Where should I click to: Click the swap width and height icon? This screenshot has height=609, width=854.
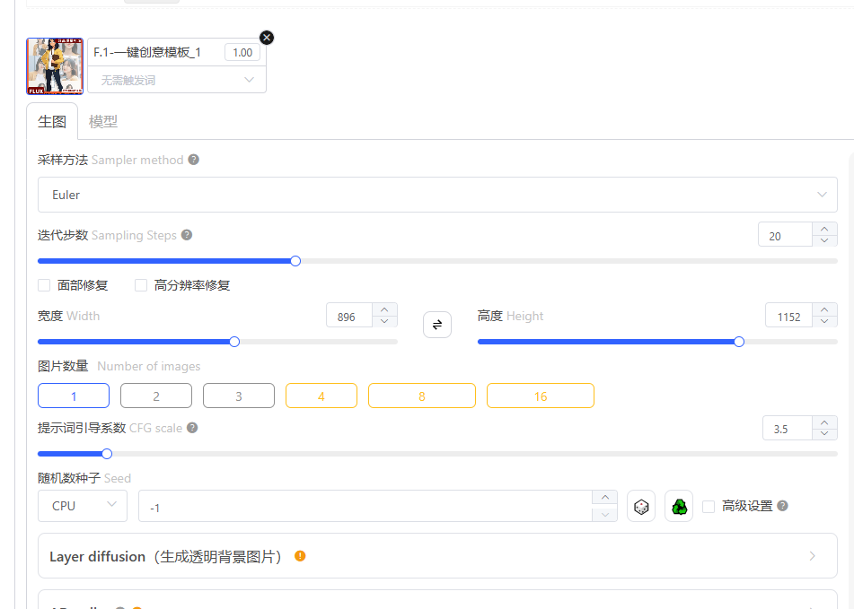pos(437,324)
